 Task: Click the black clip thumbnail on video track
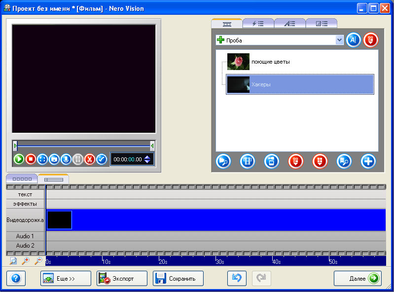click(59, 220)
